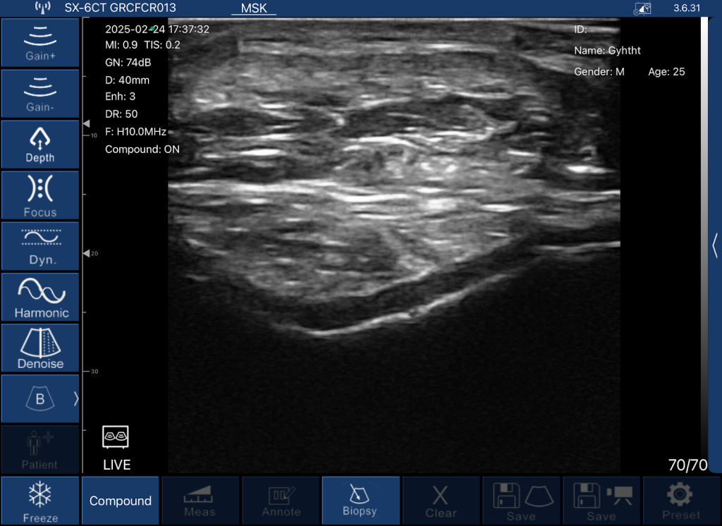Open the Preset settings

tap(682, 501)
